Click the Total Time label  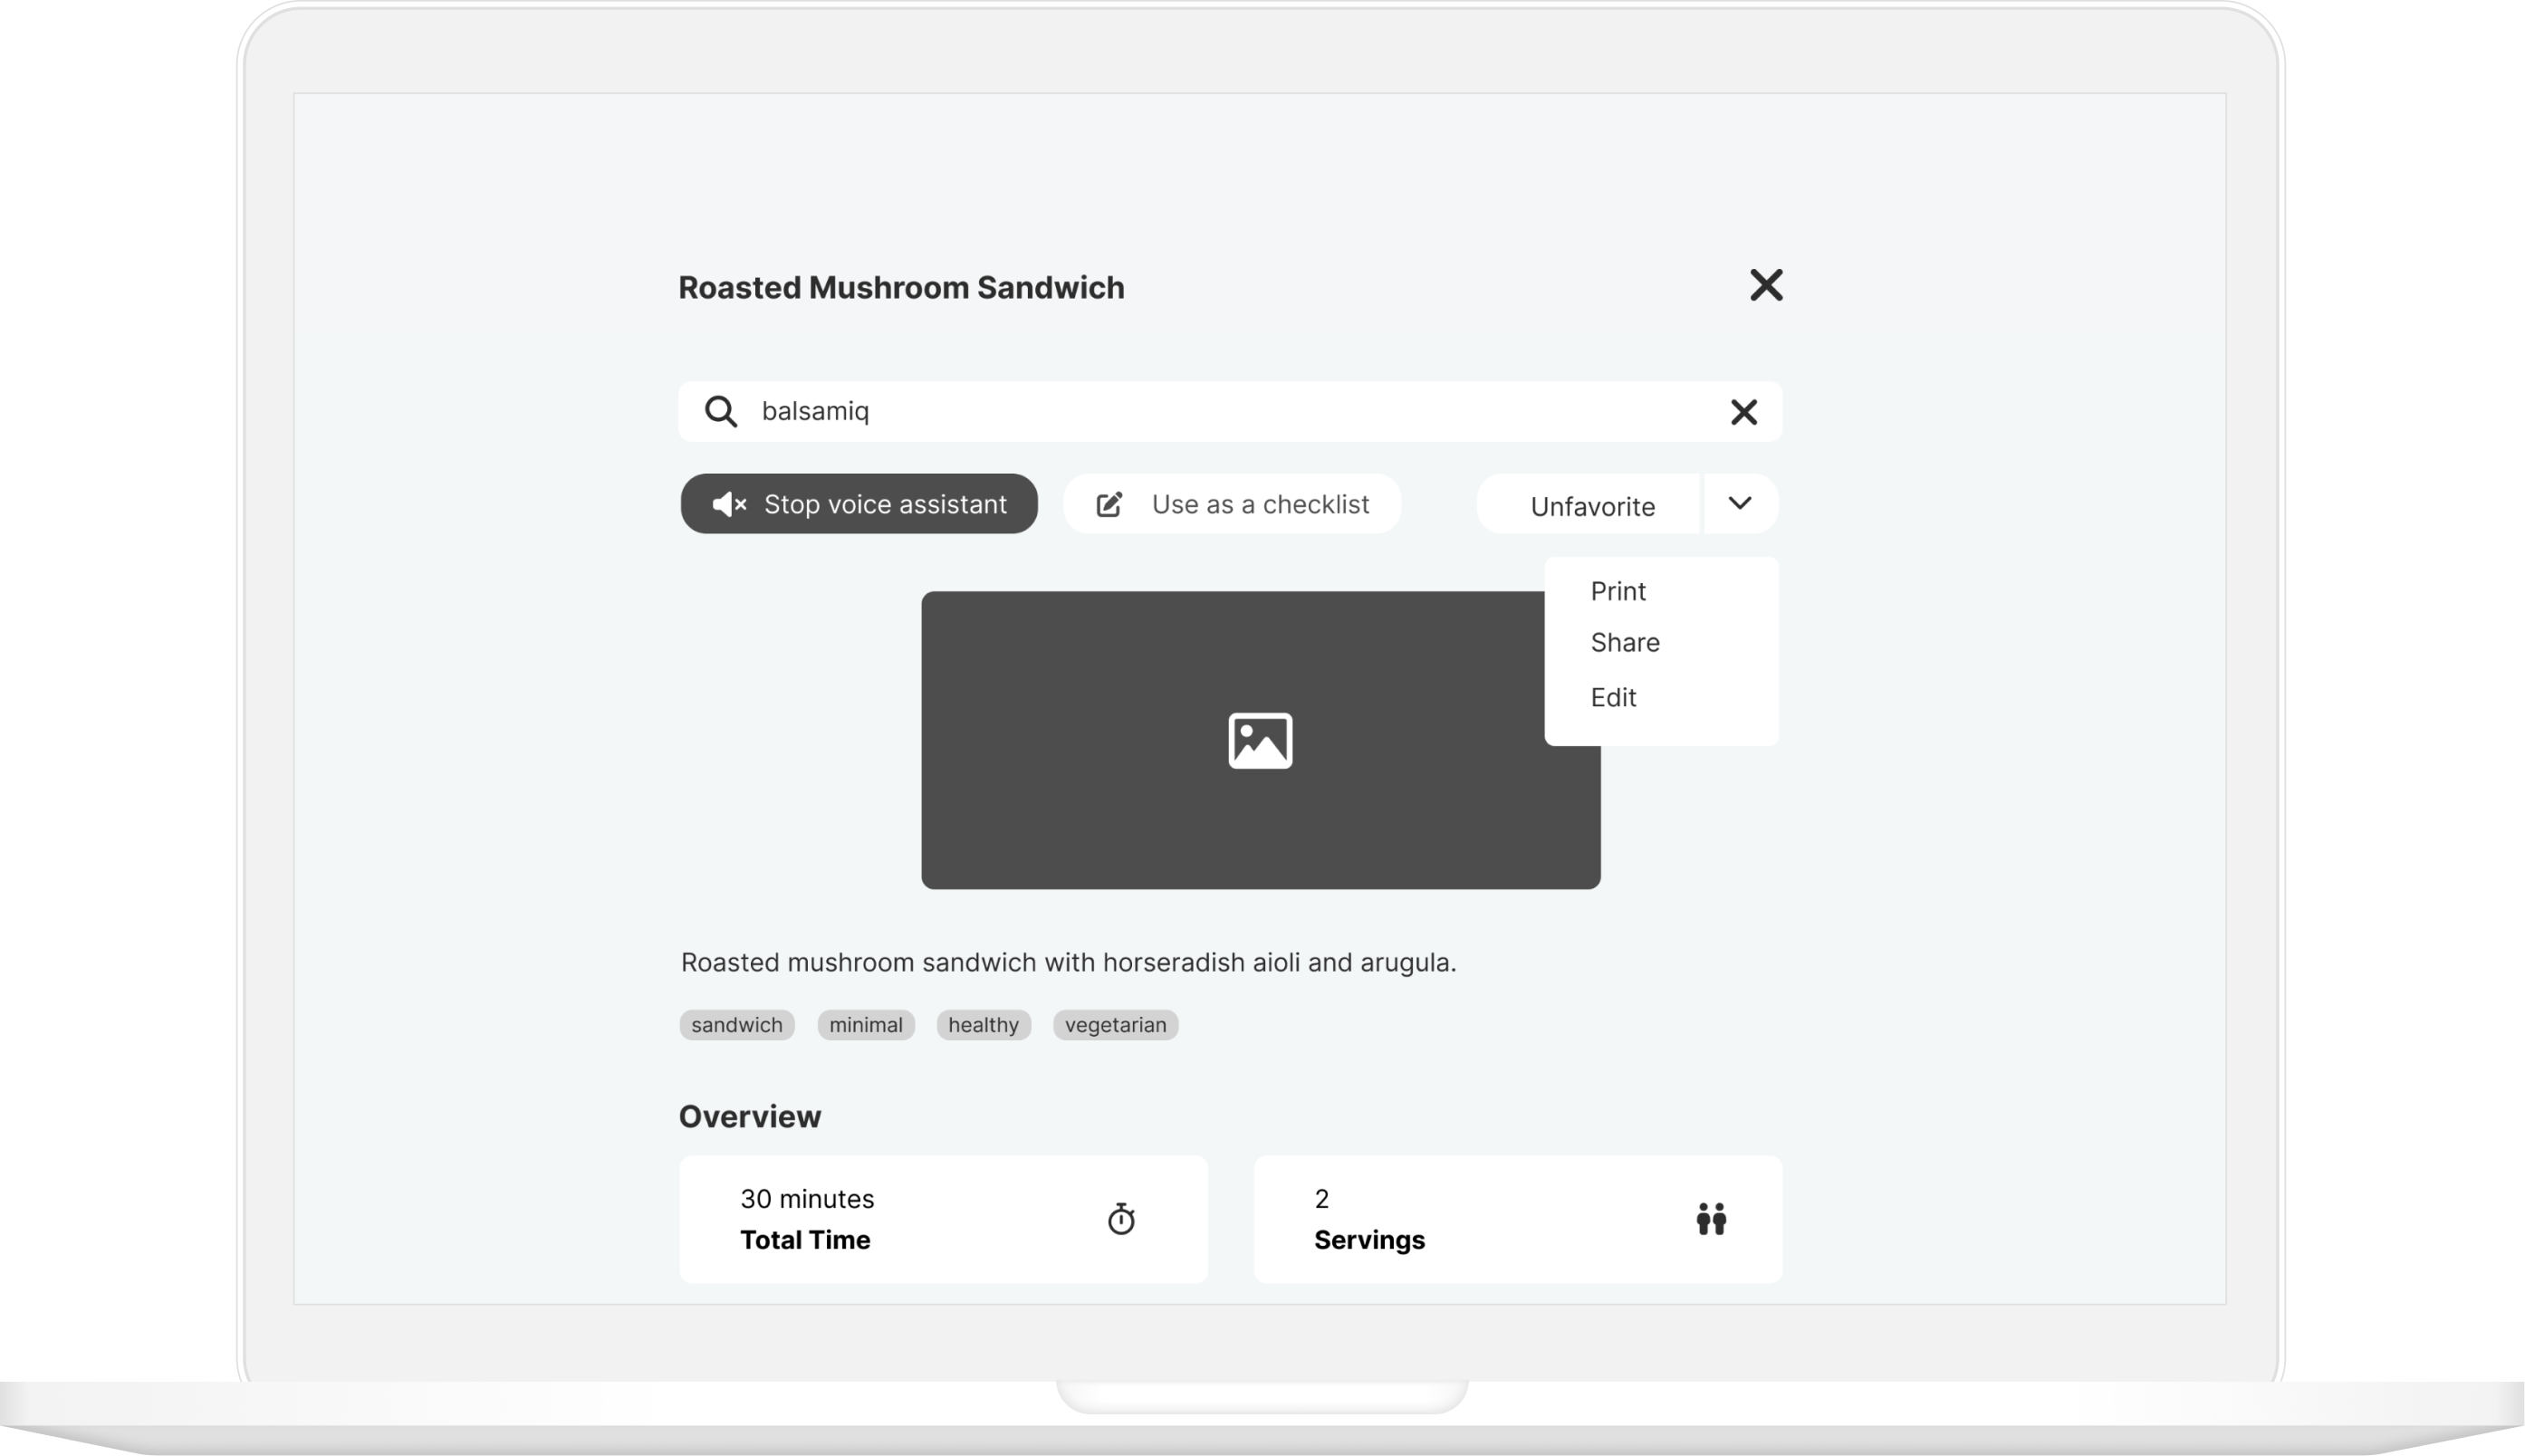(805, 1240)
